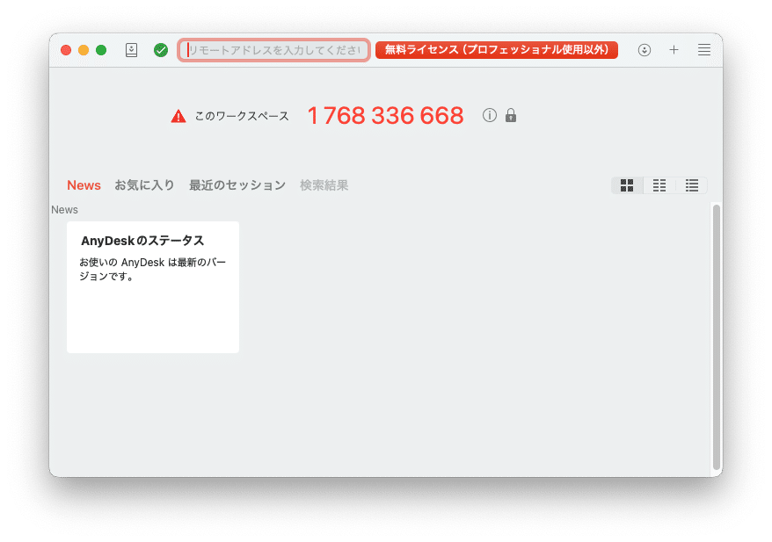Click the News section heading
The width and height of the screenshot is (772, 542).
point(64,210)
